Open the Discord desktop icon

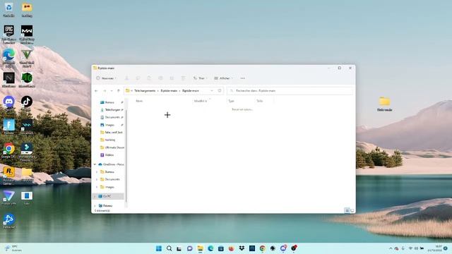pyautogui.click(x=8, y=104)
